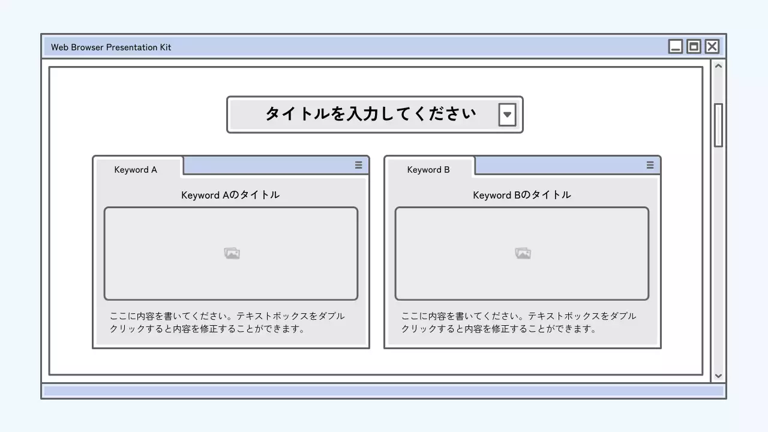The width and height of the screenshot is (768, 432).
Task: Open the hamburger menu on the Keyword B panel
Action: 650,165
